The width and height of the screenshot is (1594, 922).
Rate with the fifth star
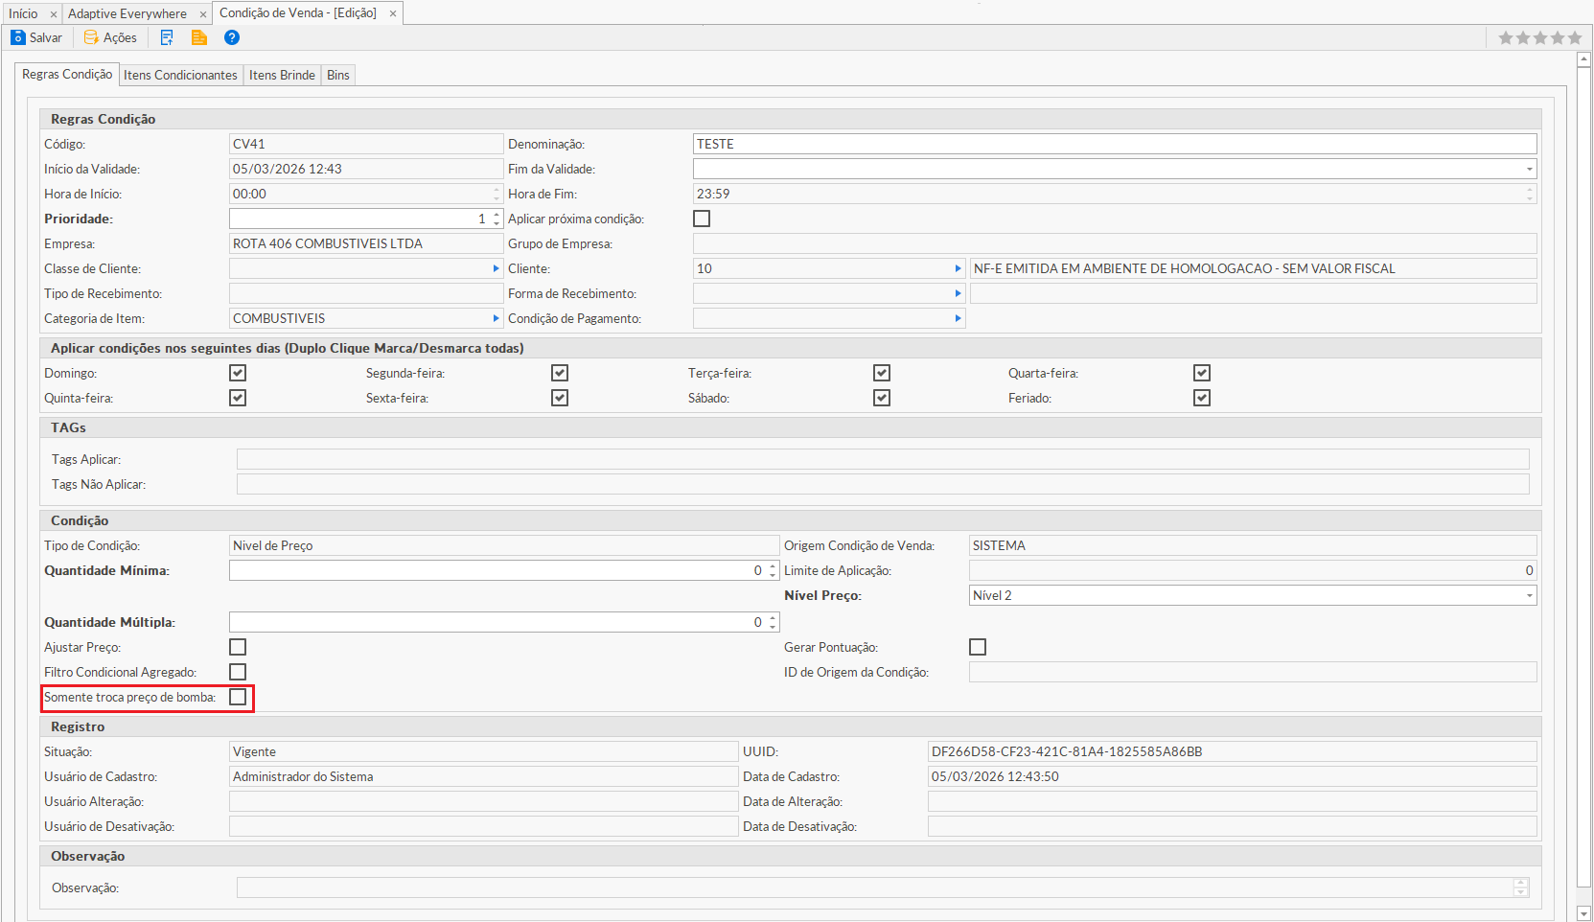click(1575, 37)
